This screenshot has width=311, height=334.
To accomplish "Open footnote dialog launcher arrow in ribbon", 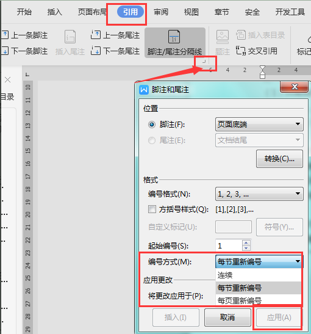I will coord(204,61).
